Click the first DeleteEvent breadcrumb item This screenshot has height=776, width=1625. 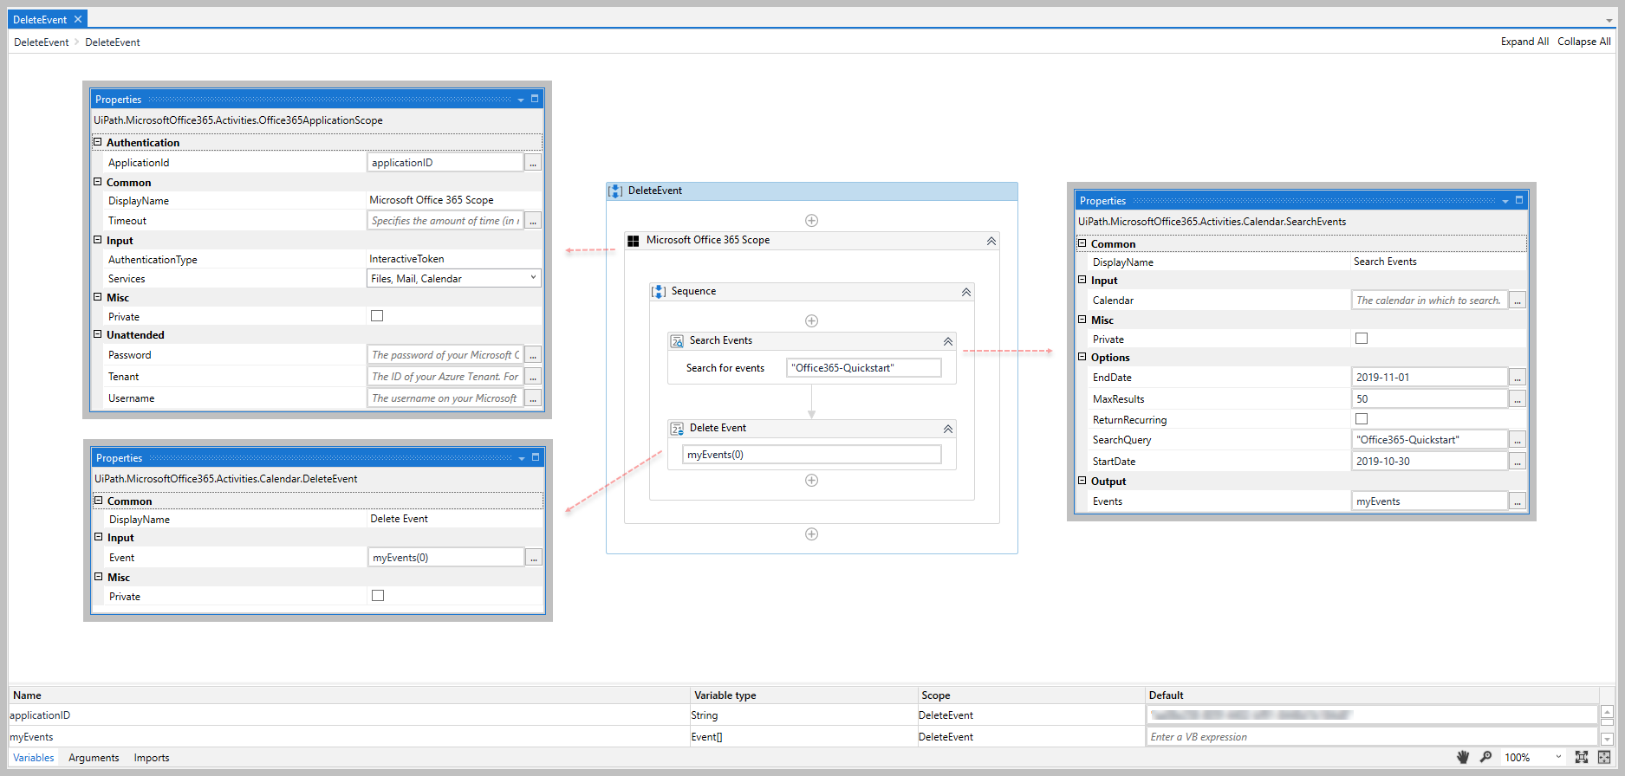41,42
